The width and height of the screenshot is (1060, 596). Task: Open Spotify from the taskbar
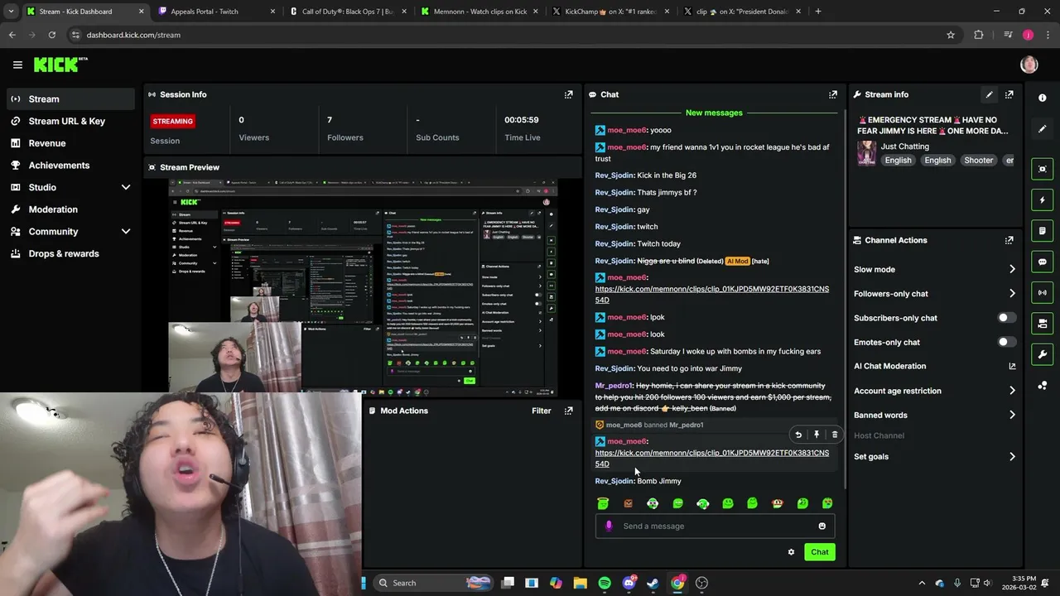pos(605,583)
